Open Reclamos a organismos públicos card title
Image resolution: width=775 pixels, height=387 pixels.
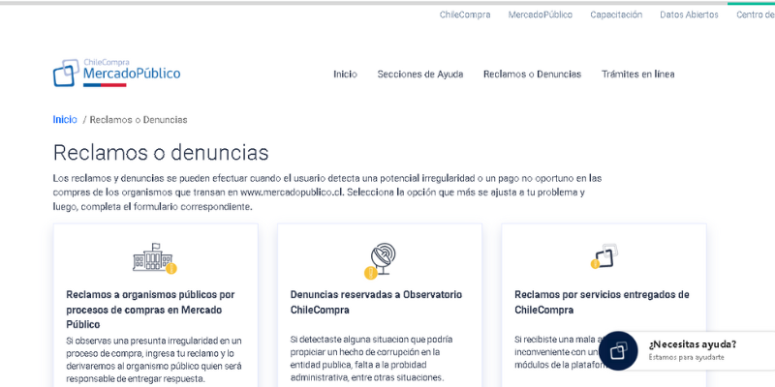(151, 310)
